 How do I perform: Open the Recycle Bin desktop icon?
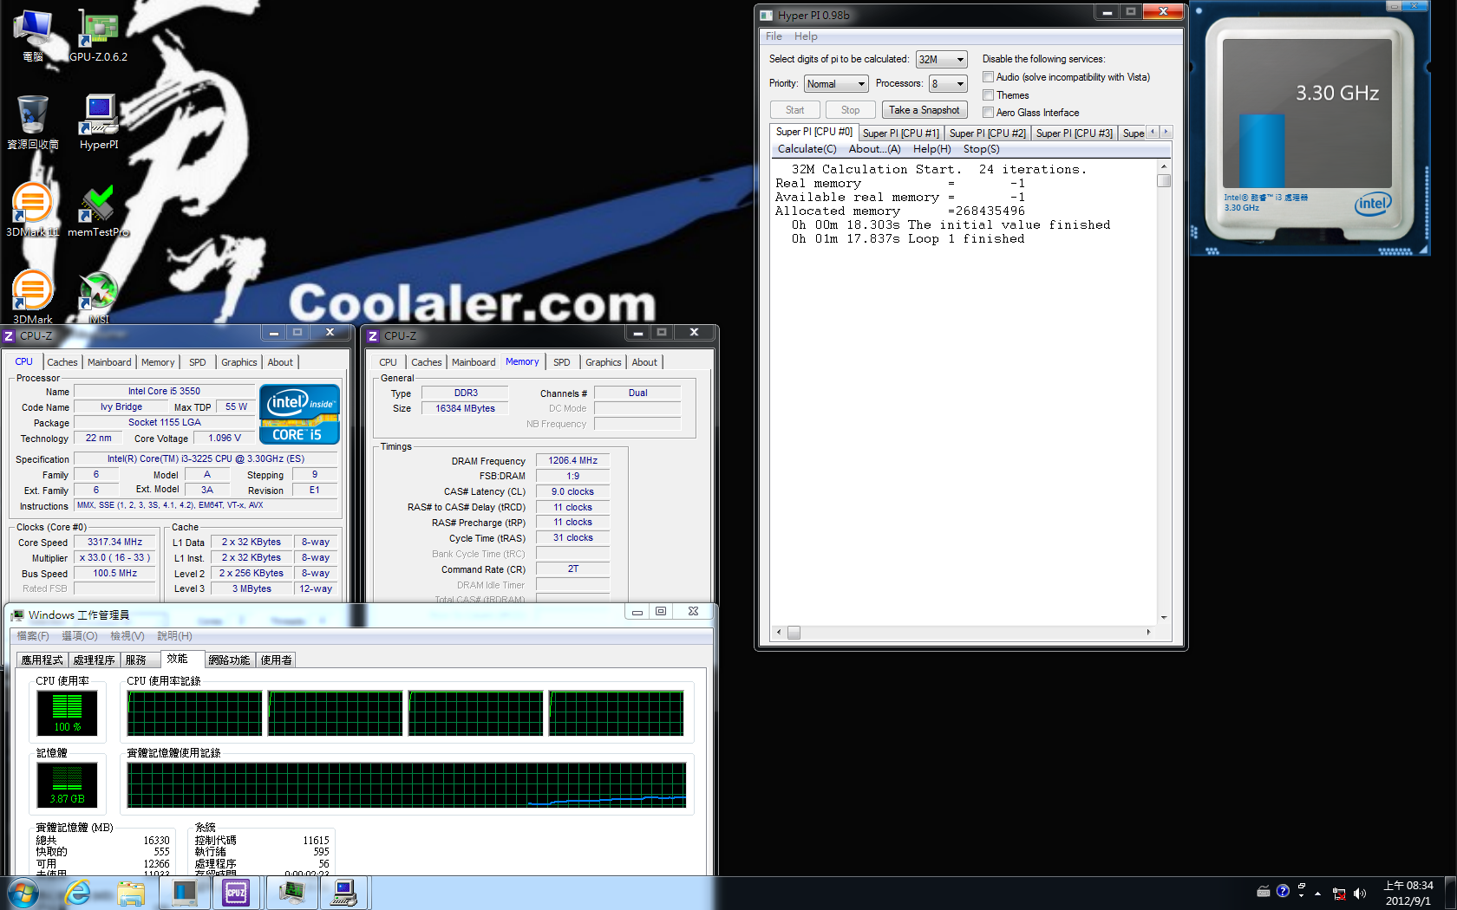point(33,122)
